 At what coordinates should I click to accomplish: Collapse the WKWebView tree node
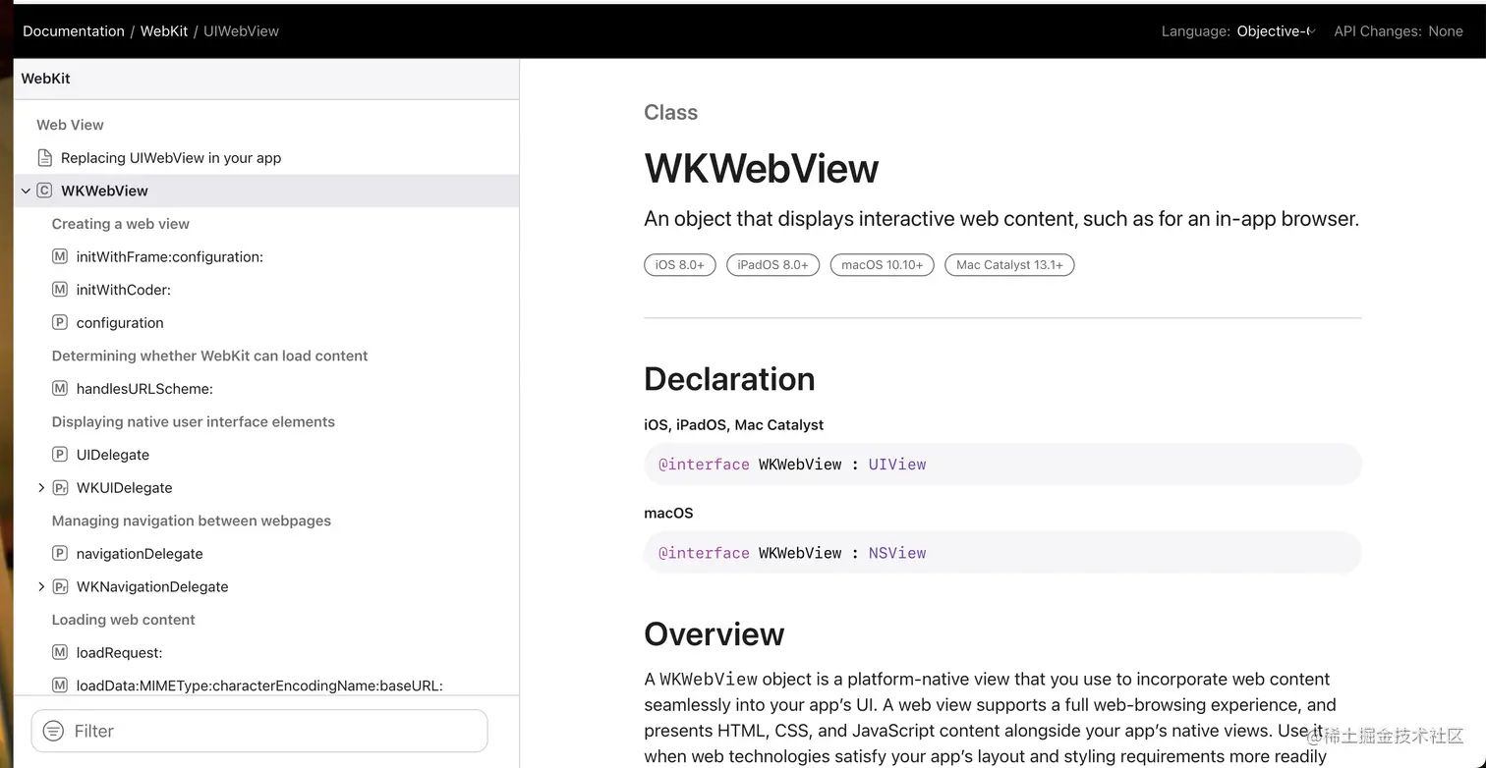coord(26,191)
